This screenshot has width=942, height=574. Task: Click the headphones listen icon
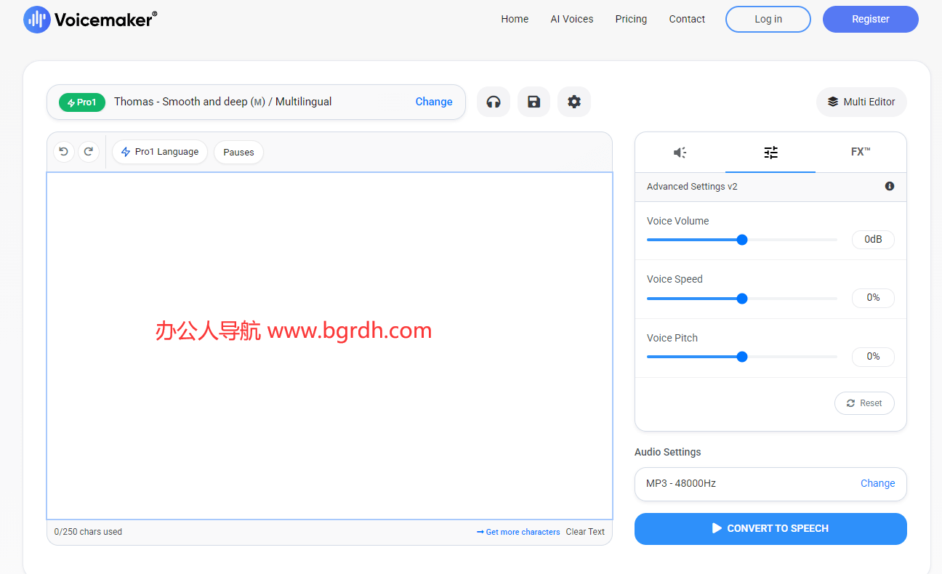click(494, 102)
